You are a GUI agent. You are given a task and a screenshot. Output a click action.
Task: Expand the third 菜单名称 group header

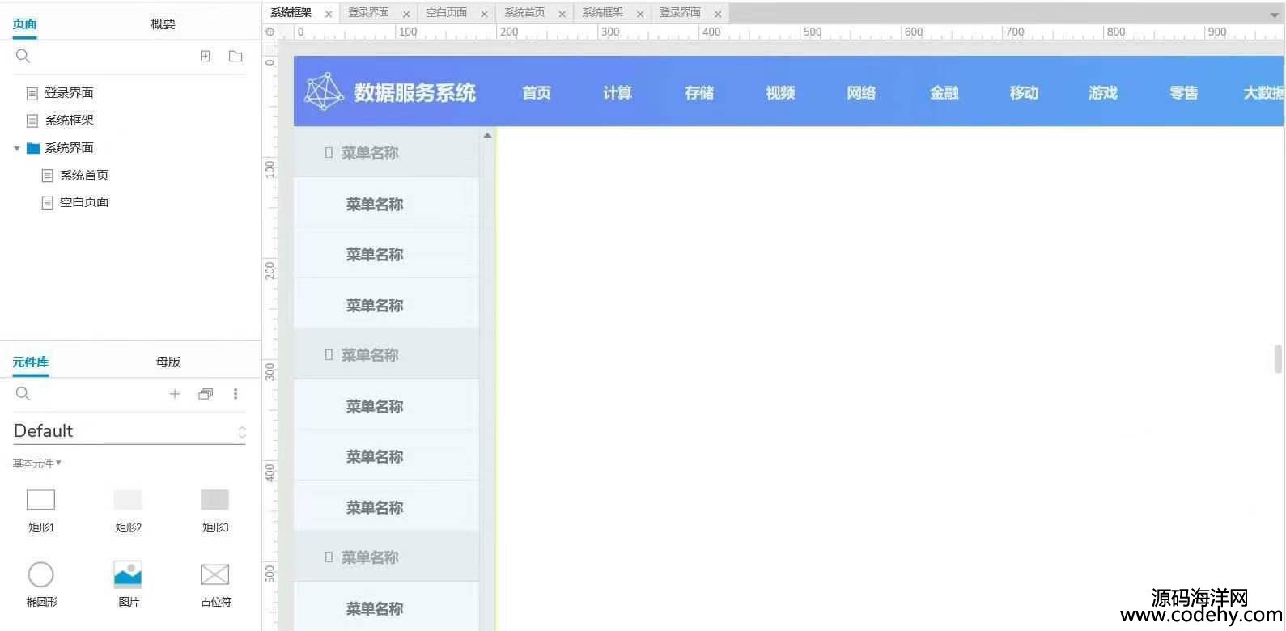386,557
